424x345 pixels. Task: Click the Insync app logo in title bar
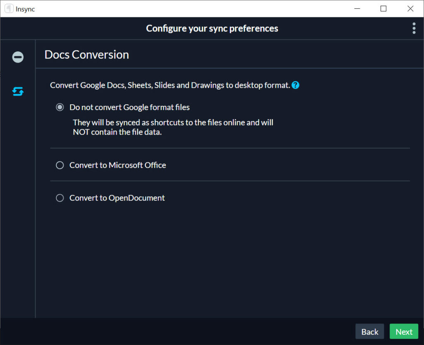(x=9, y=9)
